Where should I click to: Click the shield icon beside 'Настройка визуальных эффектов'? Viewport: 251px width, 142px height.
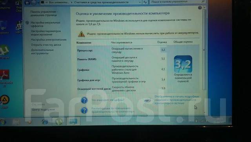pos(27,23)
